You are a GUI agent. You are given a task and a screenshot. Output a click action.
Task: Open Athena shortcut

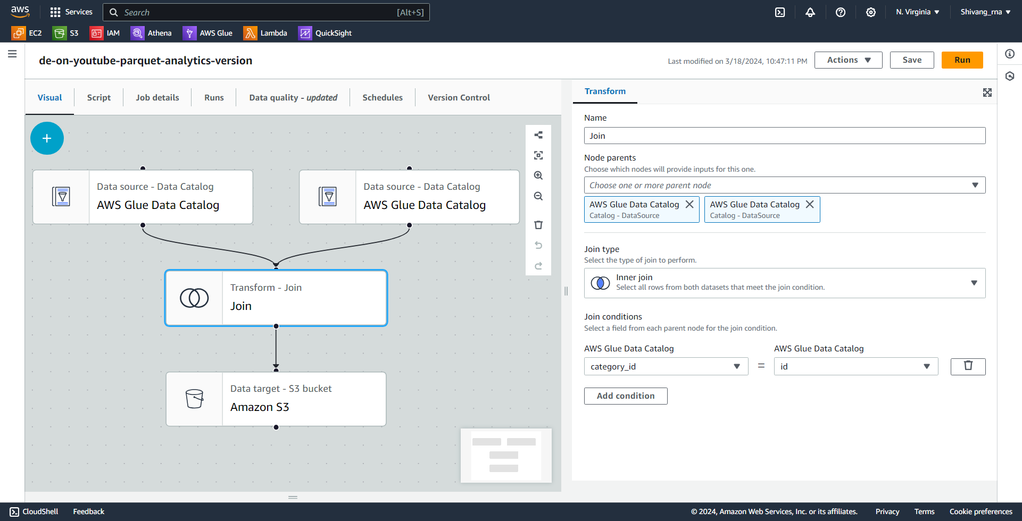[x=152, y=33]
